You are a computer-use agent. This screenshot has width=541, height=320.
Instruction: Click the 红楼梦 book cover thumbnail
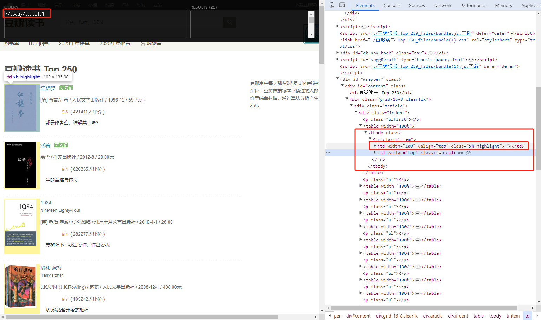point(20,107)
